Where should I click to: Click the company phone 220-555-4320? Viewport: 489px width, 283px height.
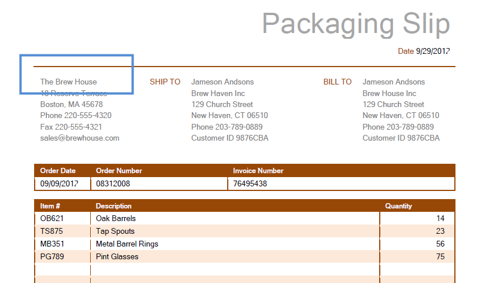(76, 116)
